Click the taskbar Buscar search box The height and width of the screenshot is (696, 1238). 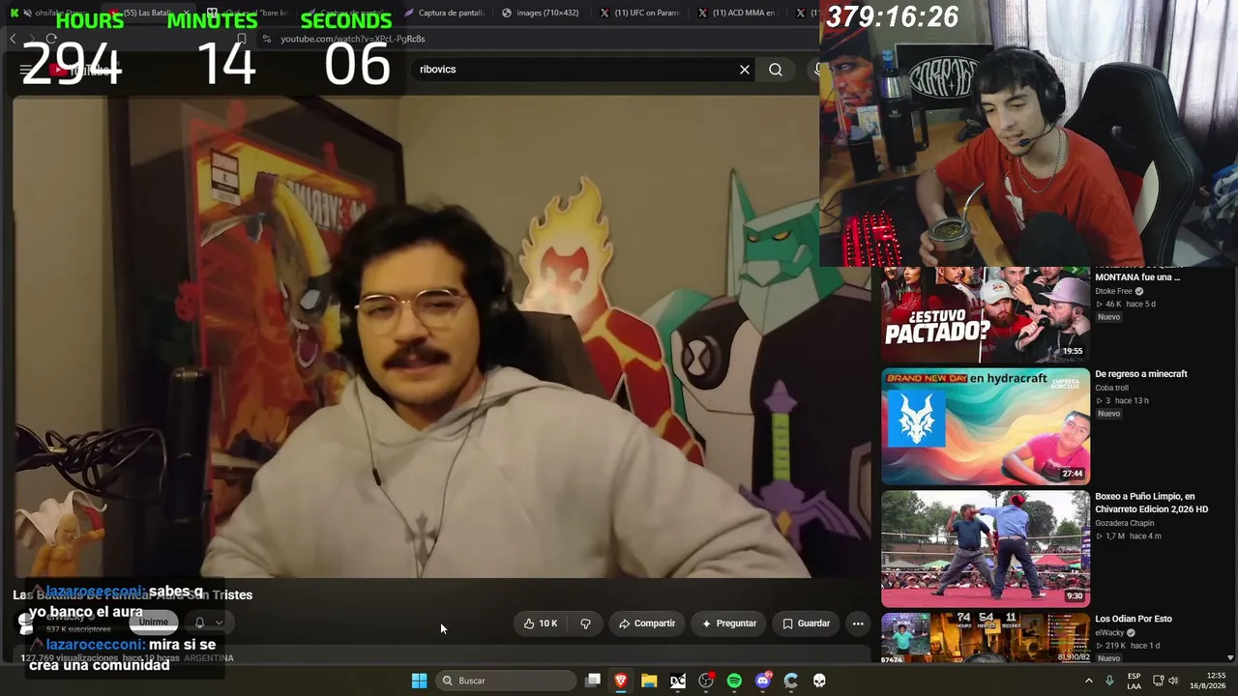(x=505, y=681)
